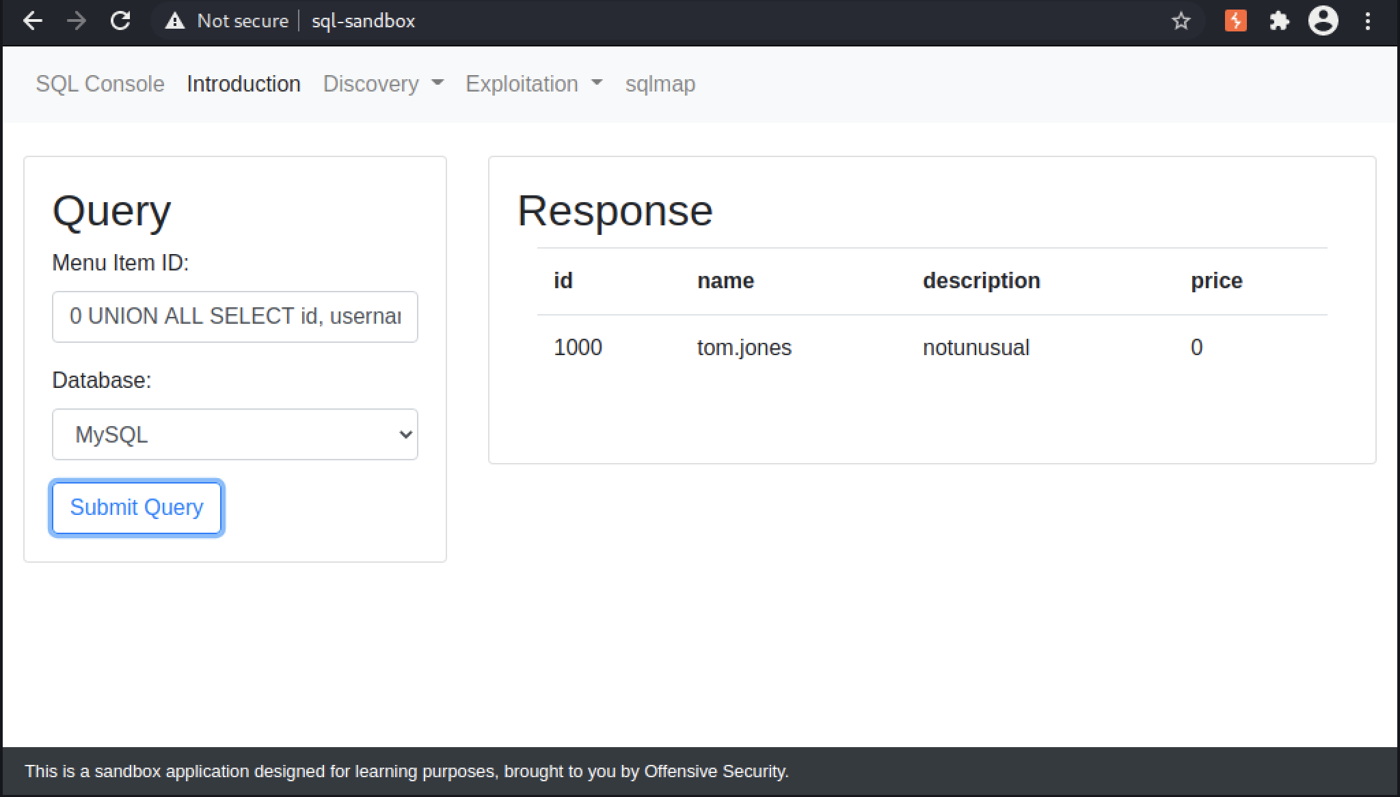Select the price cell showing 0

(x=1196, y=348)
